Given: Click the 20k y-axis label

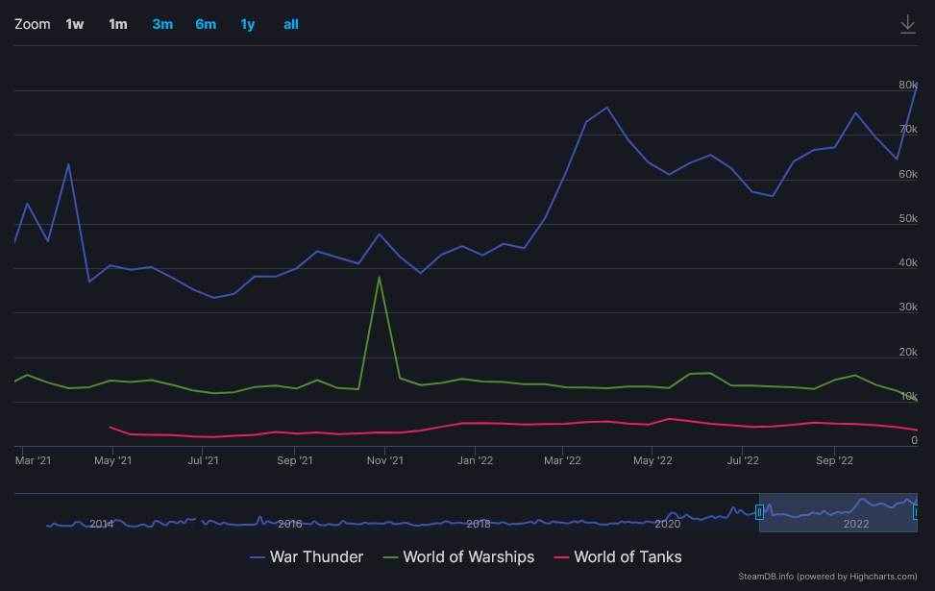Looking at the screenshot, I should pos(907,352).
